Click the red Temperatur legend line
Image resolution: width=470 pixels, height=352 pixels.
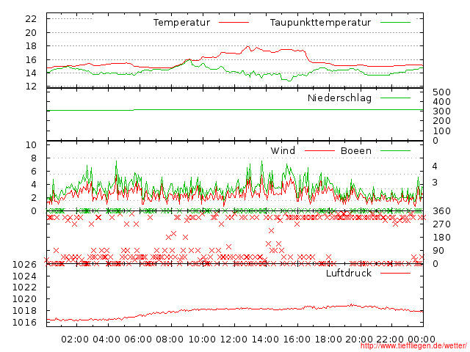[x=234, y=23]
